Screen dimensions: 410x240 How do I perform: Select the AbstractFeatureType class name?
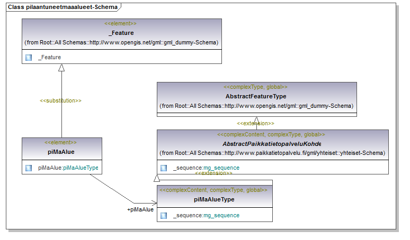click(x=256, y=96)
